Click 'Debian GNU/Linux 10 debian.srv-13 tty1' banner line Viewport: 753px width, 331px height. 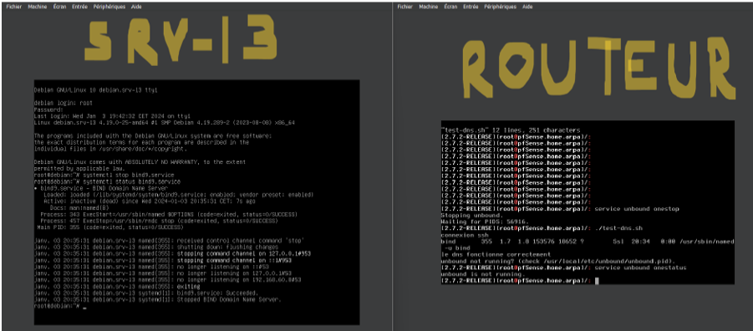pos(96,89)
